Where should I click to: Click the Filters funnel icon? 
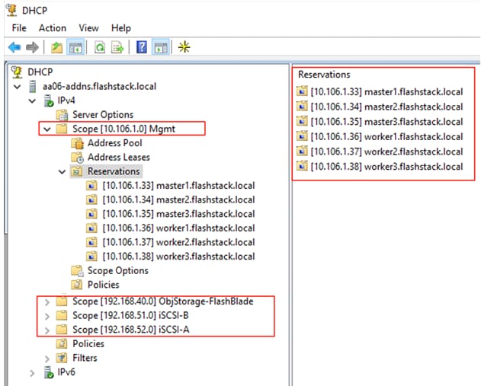coord(62,358)
